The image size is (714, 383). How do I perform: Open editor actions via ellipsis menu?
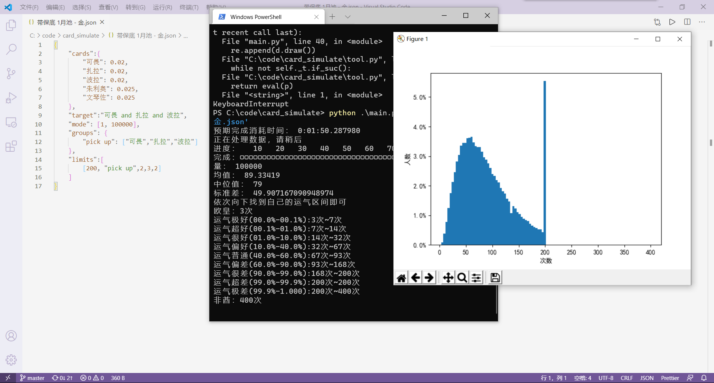pyautogui.click(x=702, y=22)
